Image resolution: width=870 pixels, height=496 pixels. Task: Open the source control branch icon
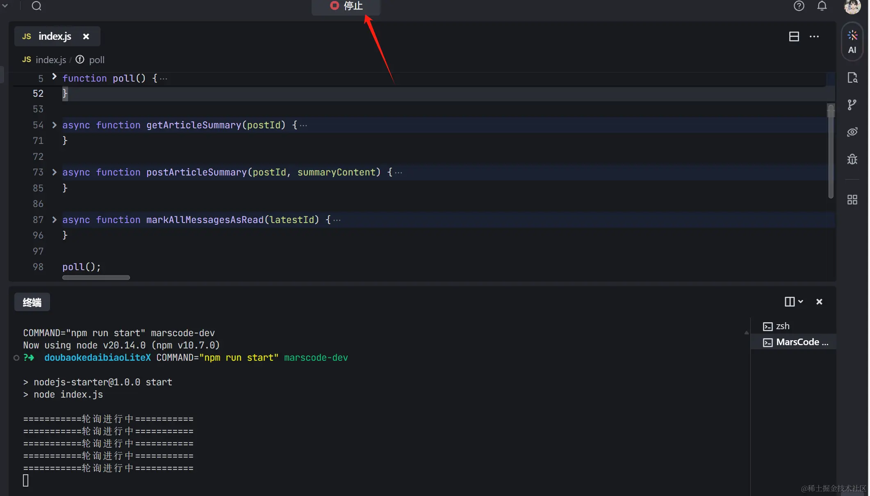pyautogui.click(x=852, y=105)
